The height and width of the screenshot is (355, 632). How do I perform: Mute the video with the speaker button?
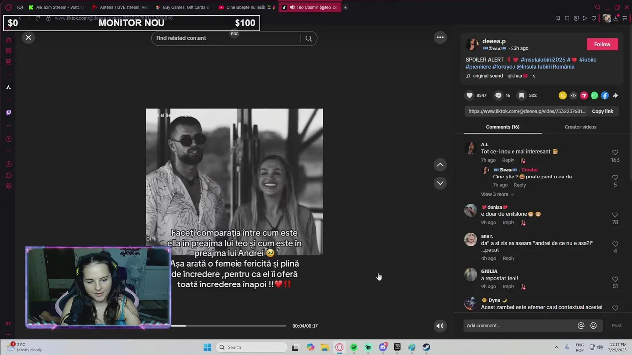point(440,326)
